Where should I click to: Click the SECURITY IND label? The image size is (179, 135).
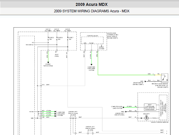click(x=146, y=114)
